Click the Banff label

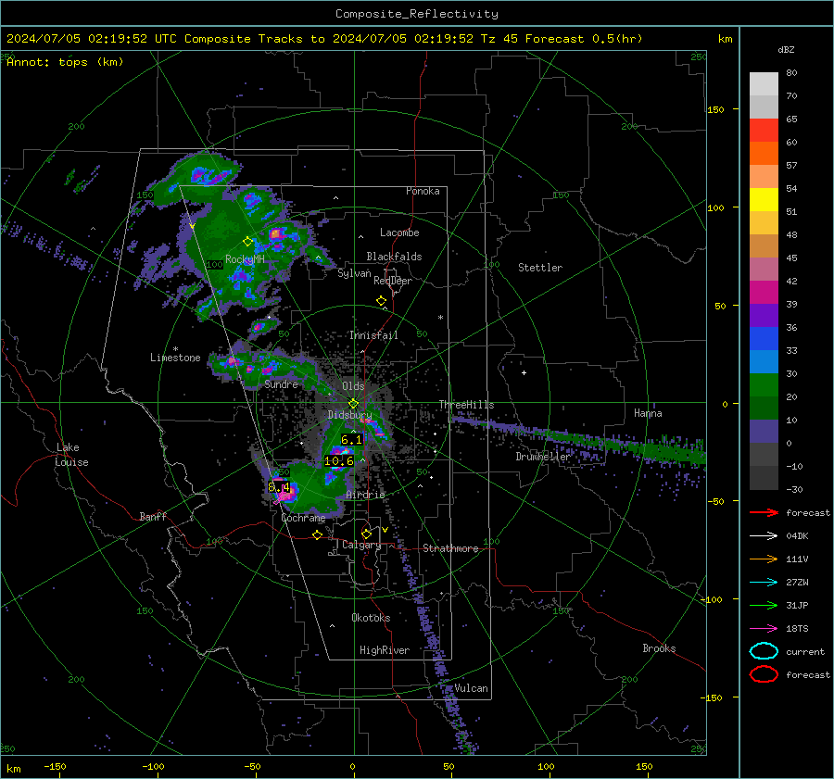click(x=153, y=517)
